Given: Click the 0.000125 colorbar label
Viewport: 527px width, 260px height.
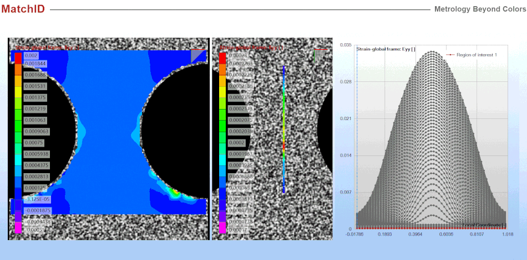Looking at the screenshot, I should (x=35, y=188).
